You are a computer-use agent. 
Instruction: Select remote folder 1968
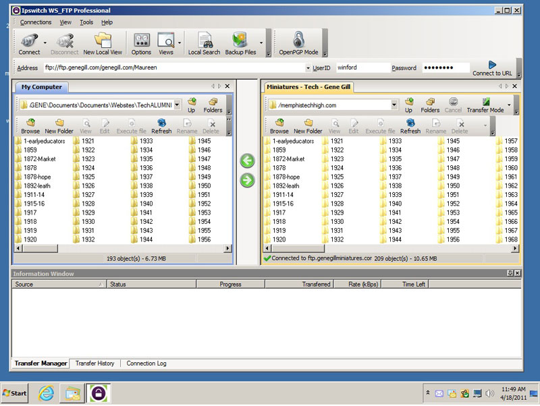click(507, 239)
